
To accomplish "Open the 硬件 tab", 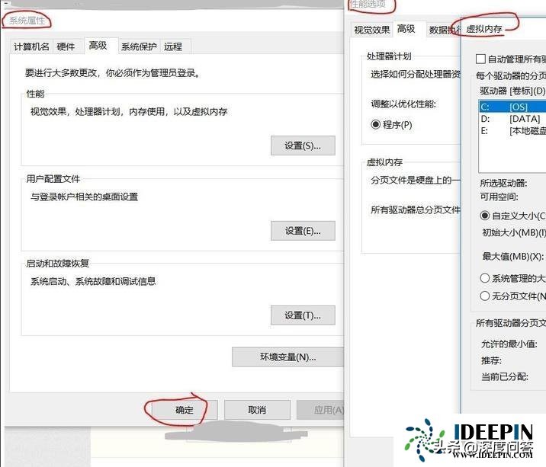I will 66,46.
